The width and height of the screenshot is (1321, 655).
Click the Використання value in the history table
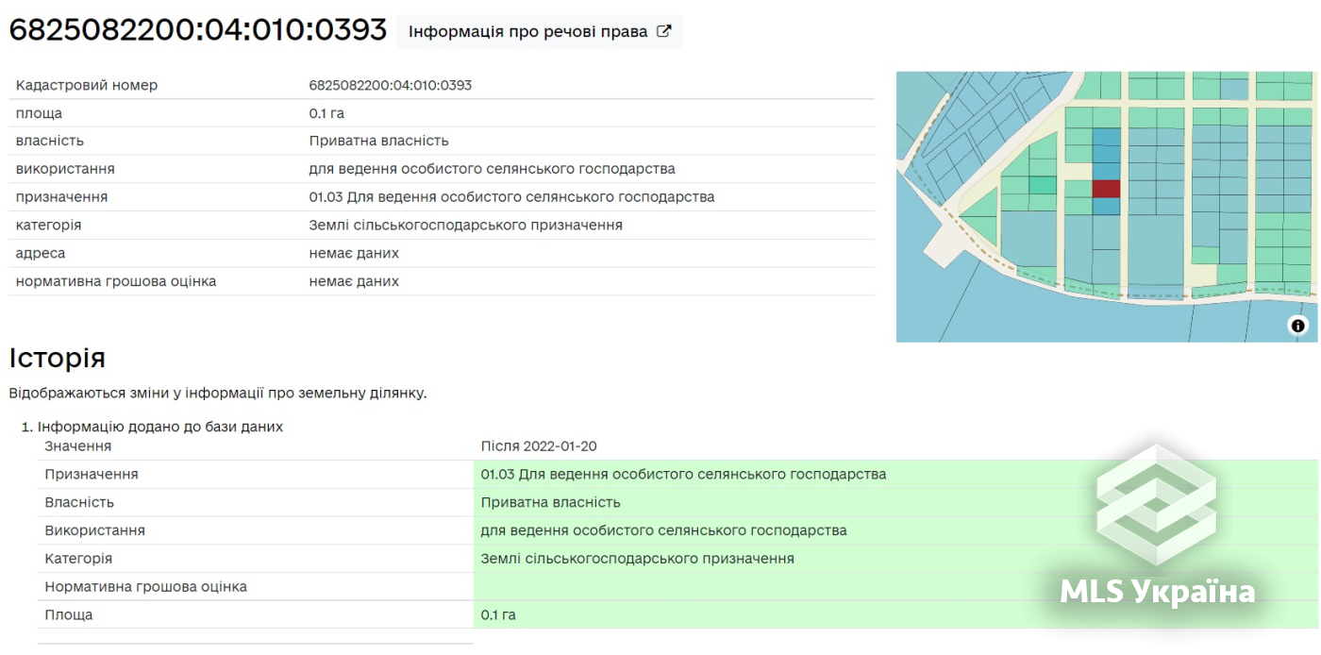664,530
